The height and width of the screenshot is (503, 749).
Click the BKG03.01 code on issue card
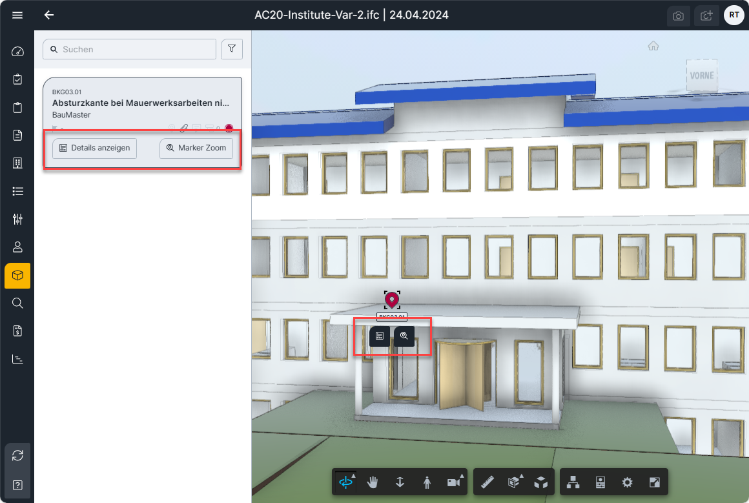click(67, 92)
